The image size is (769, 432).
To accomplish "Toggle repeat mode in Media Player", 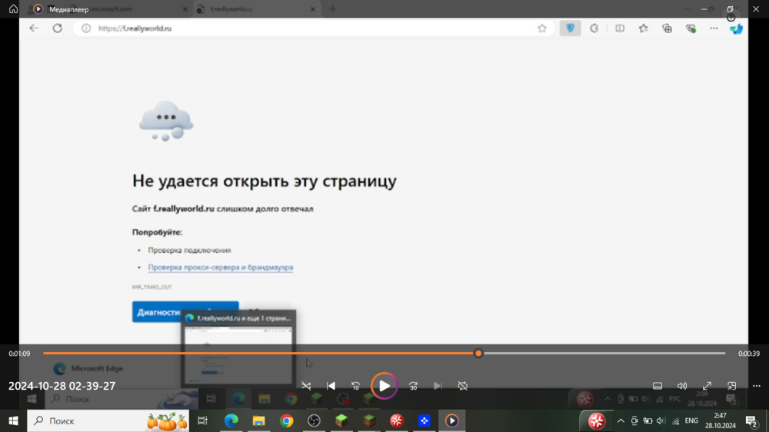I will (462, 386).
